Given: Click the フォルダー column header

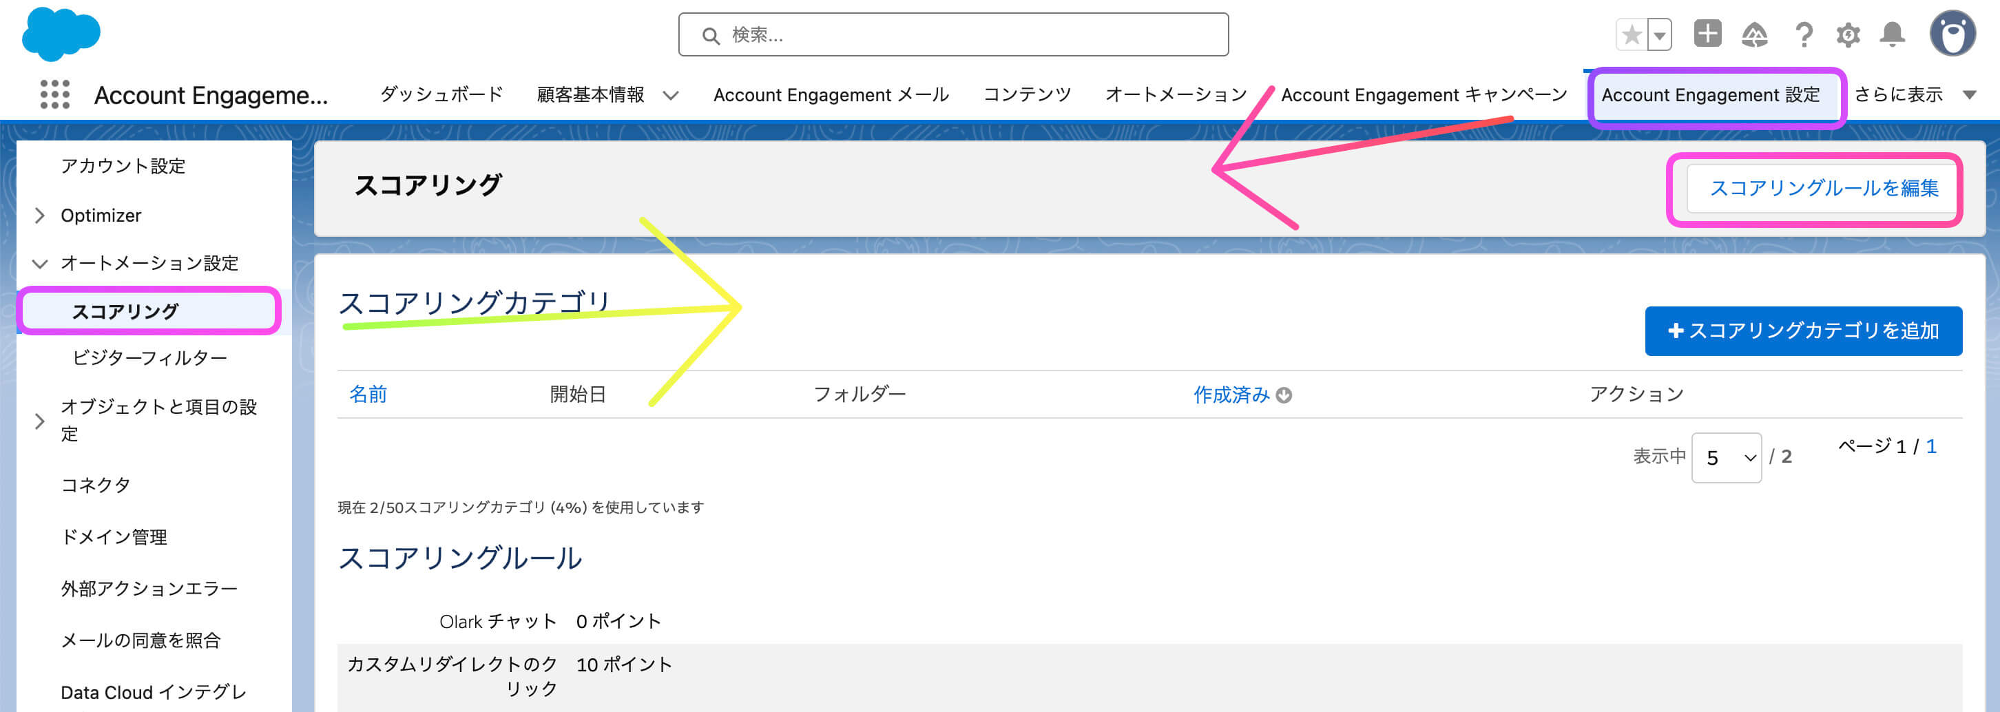Looking at the screenshot, I should click(x=859, y=395).
